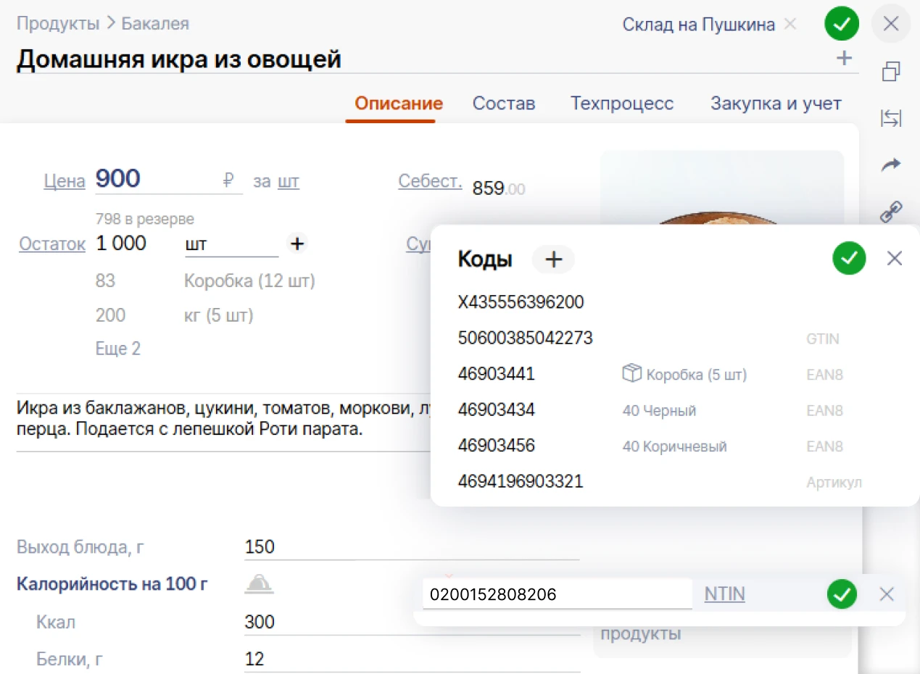Copy product link using the chain icon
This screenshot has height=674, width=920.
coord(890,211)
